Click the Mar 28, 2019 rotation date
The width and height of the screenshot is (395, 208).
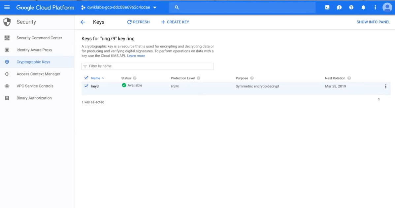336,86
